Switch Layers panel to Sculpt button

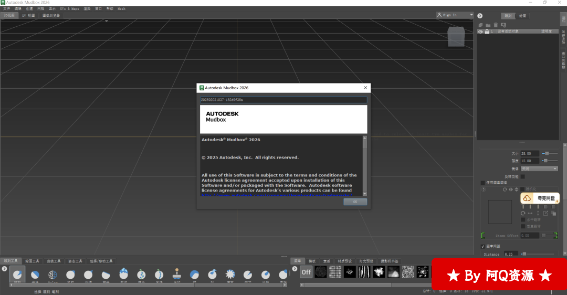pos(508,16)
